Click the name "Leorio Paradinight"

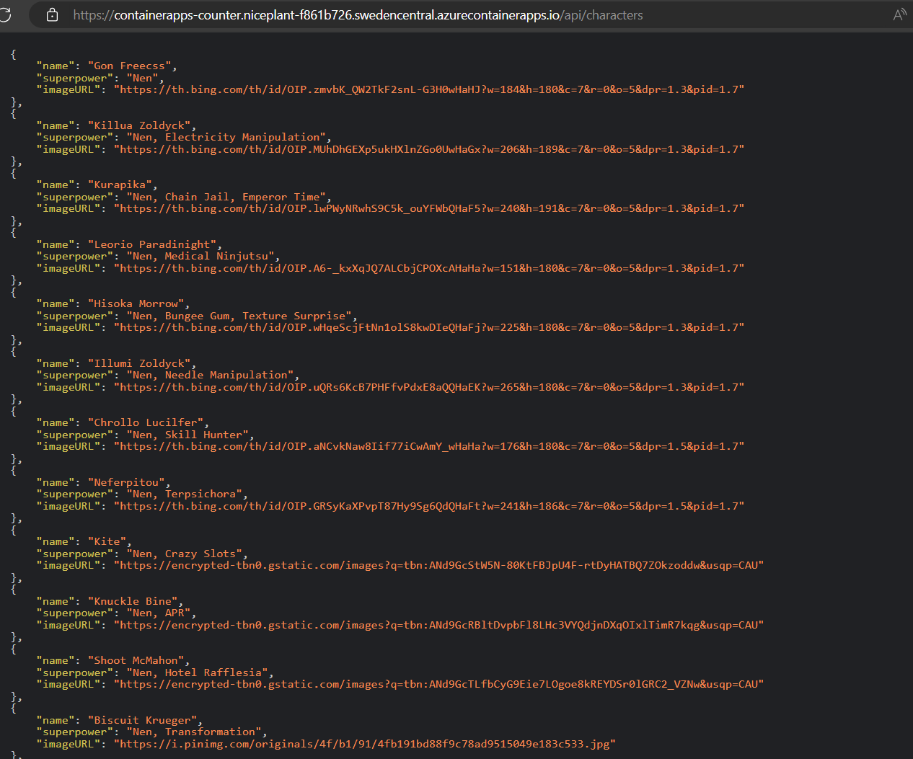[x=152, y=244]
